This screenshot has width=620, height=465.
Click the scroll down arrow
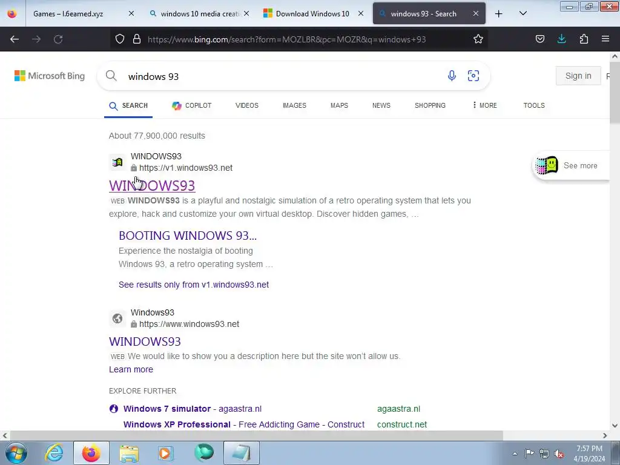pyautogui.click(x=615, y=426)
